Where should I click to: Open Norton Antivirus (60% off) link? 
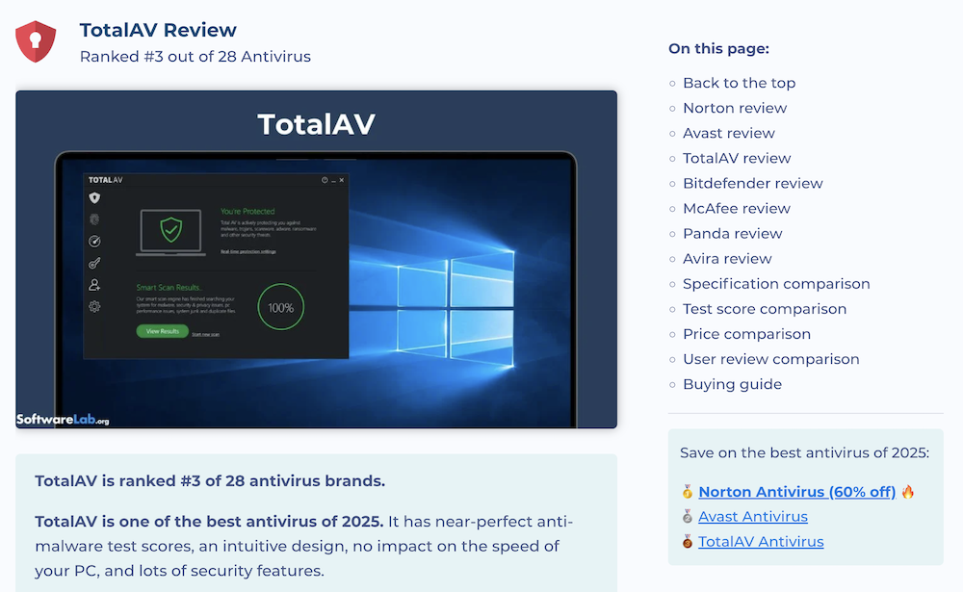tap(796, 492)
